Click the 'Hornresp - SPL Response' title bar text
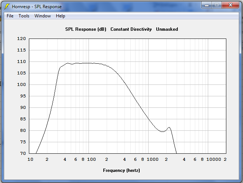Viewport: 243px width, 183px height. pyautogui.click(x=37, y=7)
